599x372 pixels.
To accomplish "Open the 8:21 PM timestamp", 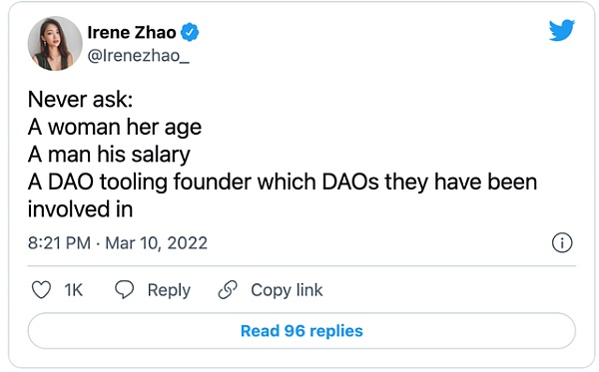I will pyautogui.click(x=59, y=243).
